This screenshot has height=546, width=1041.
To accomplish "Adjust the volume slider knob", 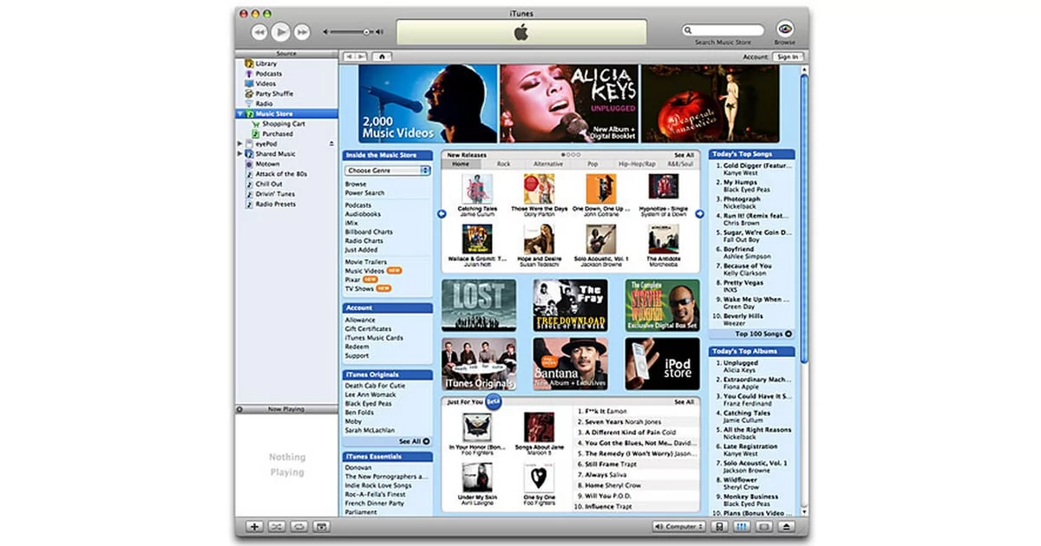I will coord(367,32).
